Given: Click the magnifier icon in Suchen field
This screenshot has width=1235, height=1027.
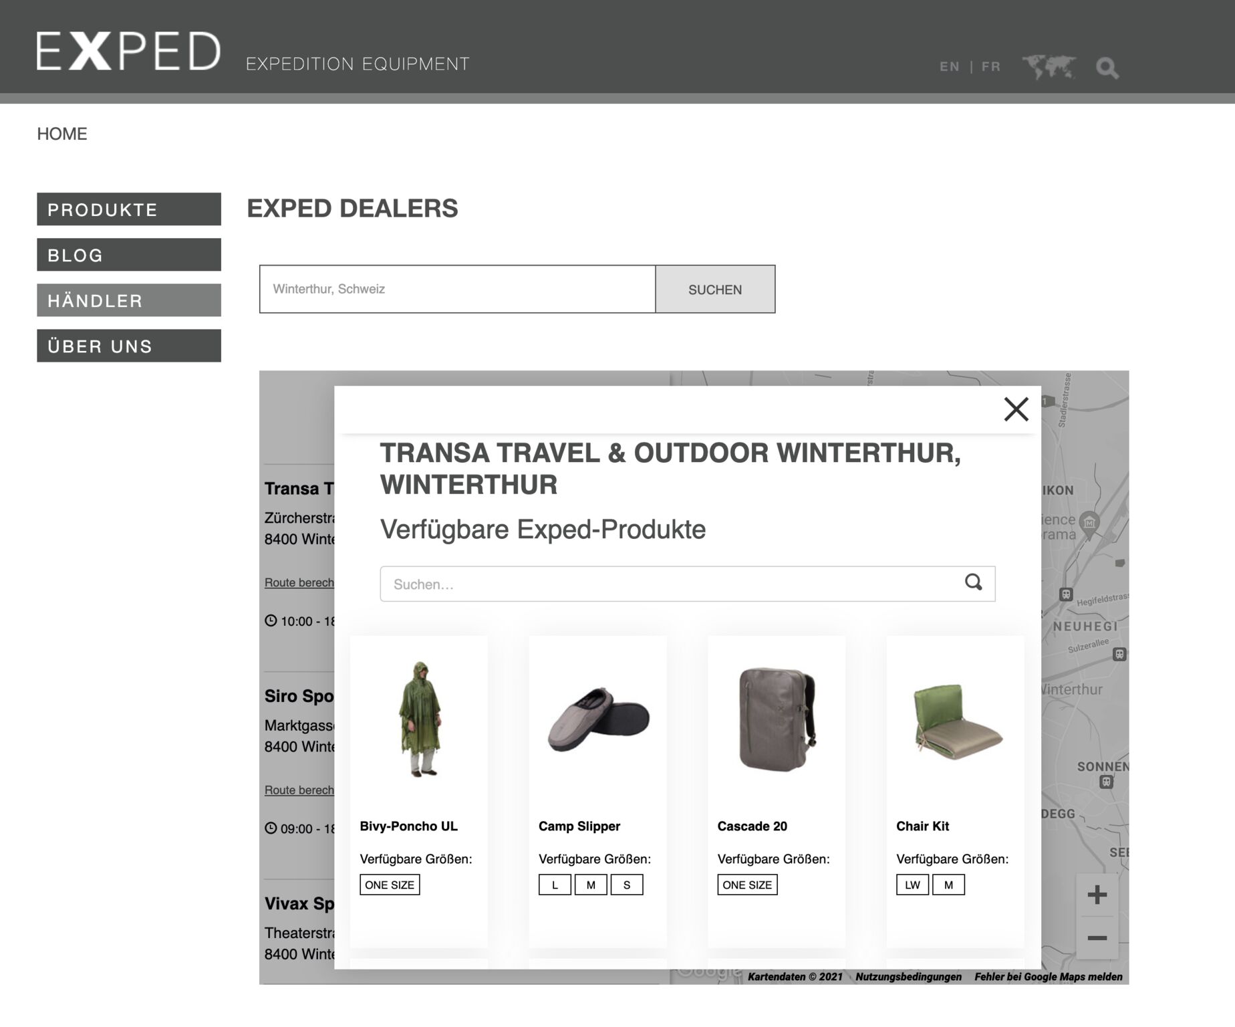Looking at the screenshot, I should coord(974,582).
